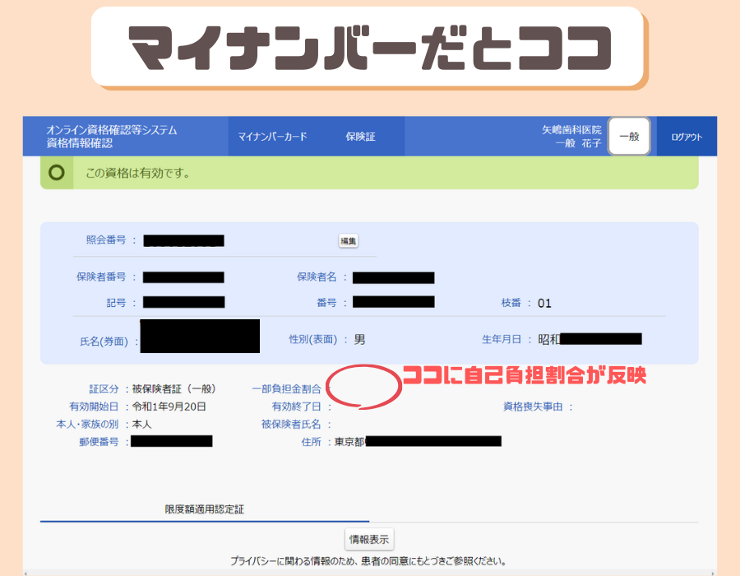Click the scrollbar right arrow

[712, 572]
